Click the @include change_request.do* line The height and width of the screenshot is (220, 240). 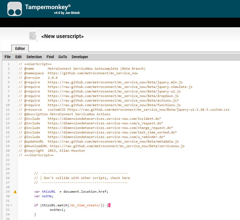96,128
